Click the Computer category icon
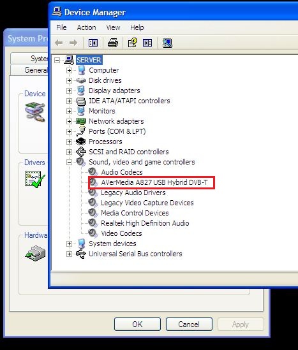Image resolution: width=298 pixels, height=350 pixels. pyautogui.click(x=81, y=70)
